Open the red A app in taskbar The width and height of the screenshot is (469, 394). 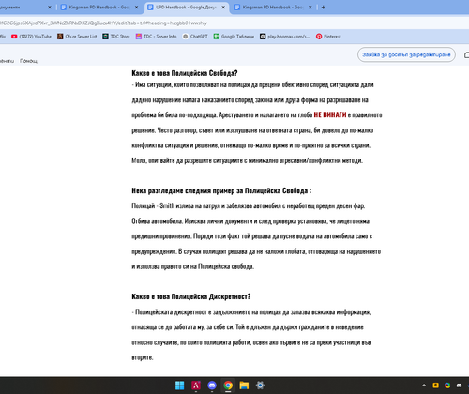196,386
